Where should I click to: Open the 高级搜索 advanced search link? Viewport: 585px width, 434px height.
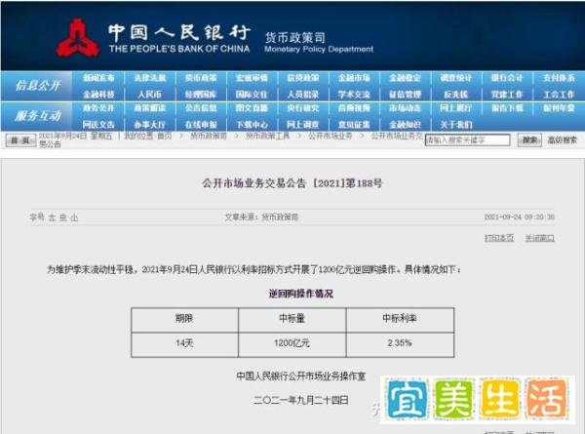pos(562,140)
